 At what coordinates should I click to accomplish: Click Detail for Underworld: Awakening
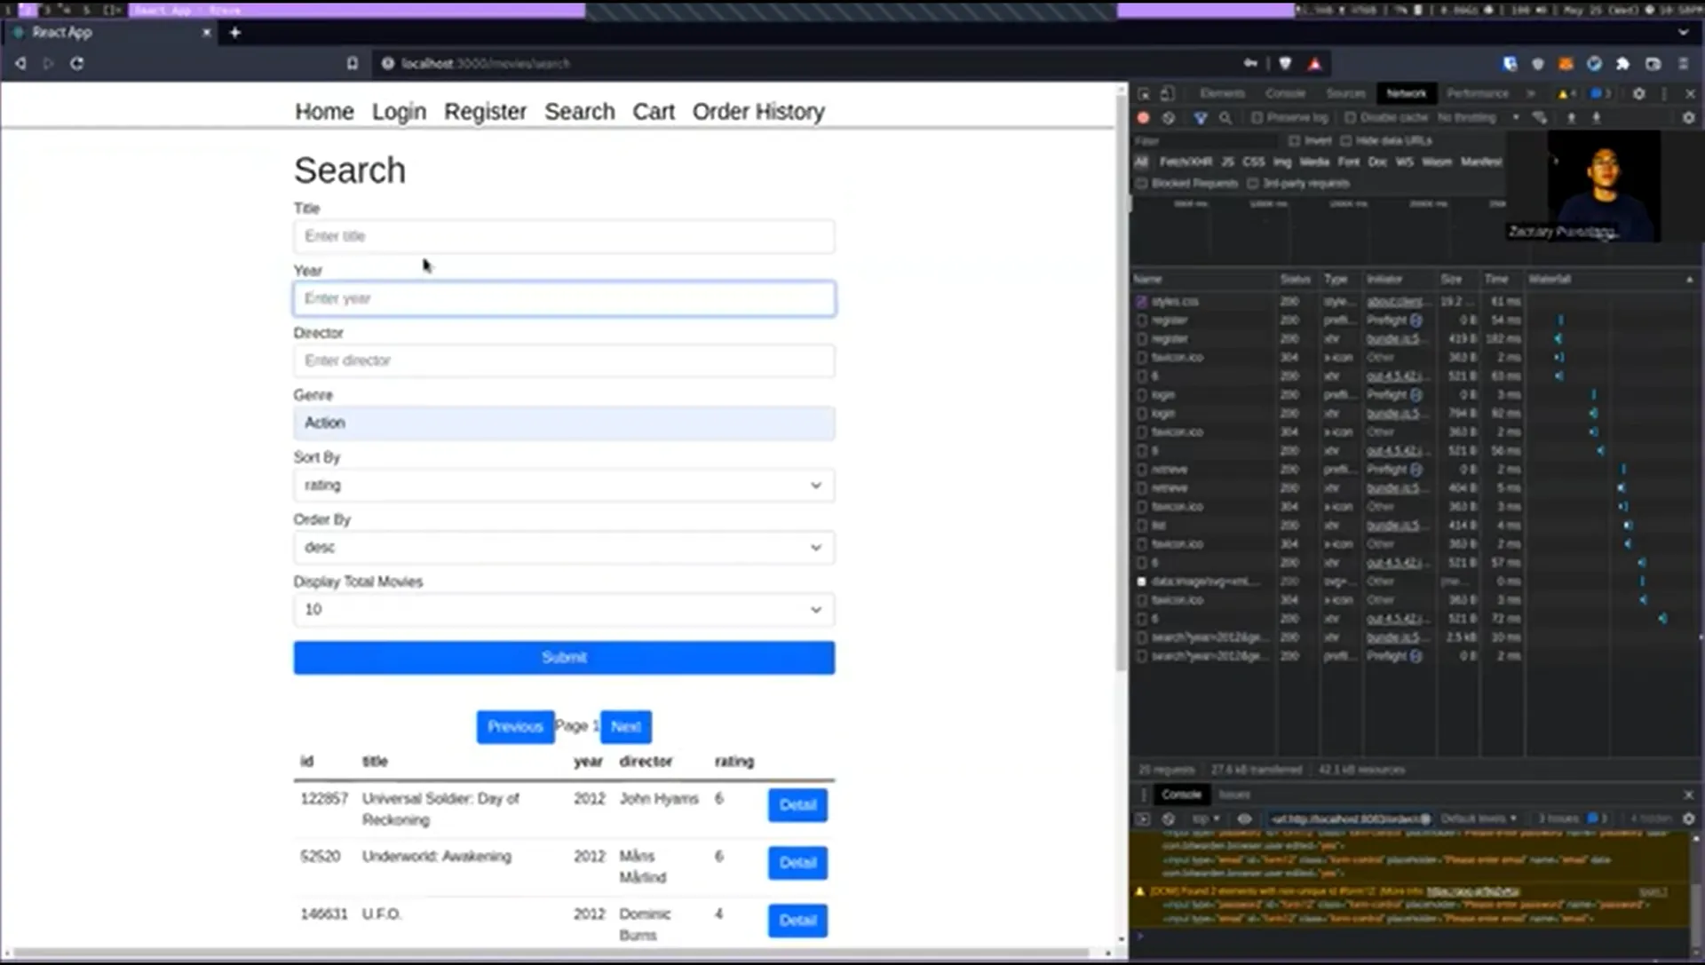[x=797, y=862]
